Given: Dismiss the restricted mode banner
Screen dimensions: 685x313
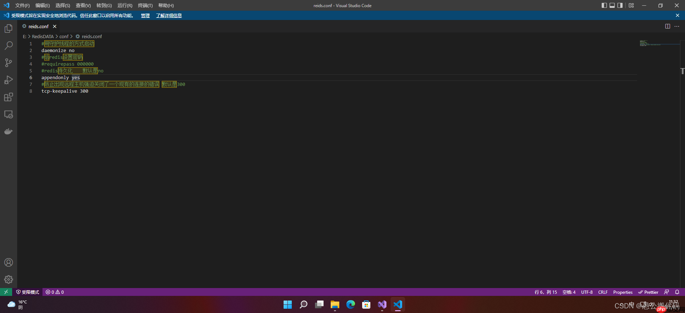Looking at the screenshot, I should pyautogui.click(x=677, y=15).
